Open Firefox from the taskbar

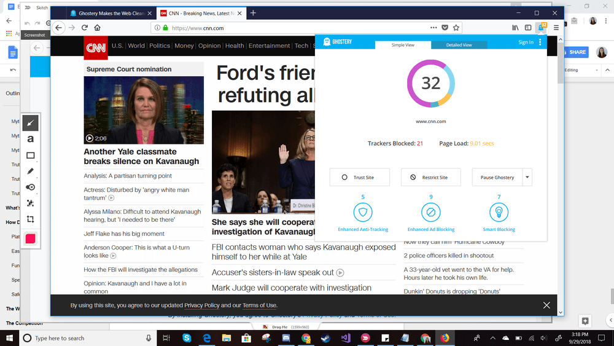[445, 338]
